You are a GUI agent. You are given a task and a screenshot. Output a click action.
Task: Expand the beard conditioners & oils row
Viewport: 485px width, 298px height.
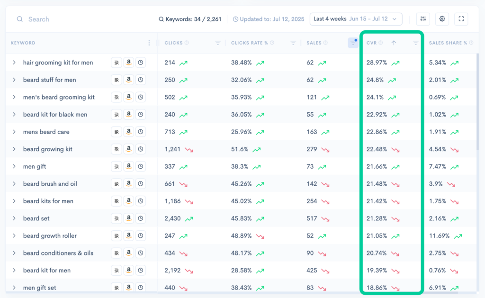tap(14, 253)
